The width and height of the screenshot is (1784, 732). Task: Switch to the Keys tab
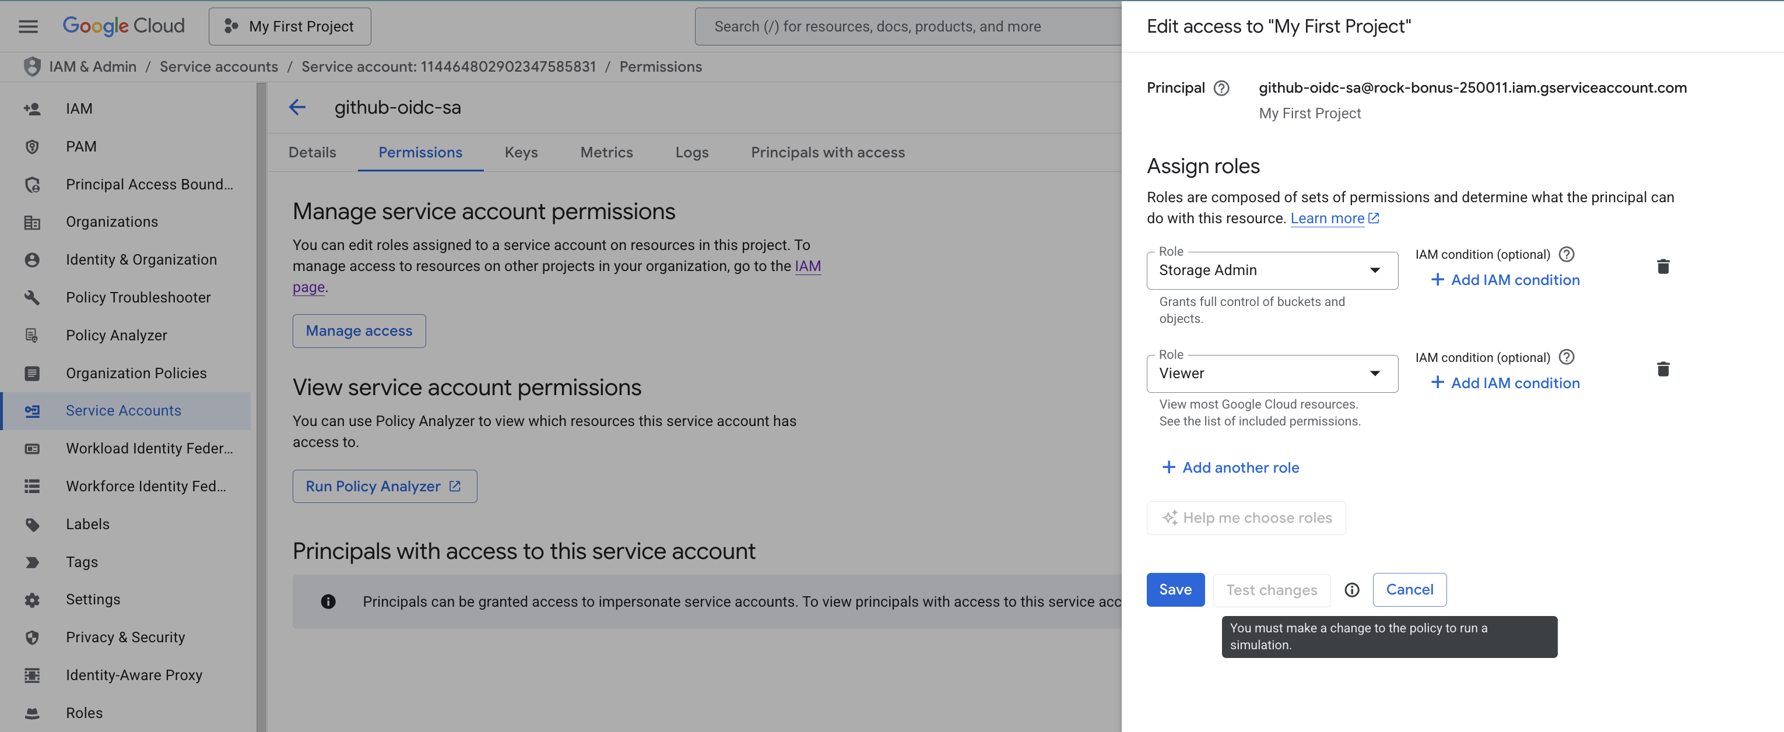point(521,152)
